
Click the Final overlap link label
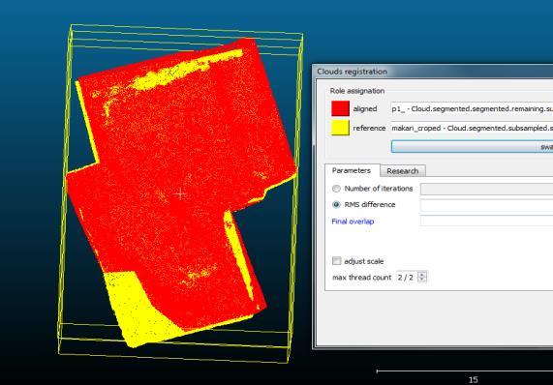pos(353,222)
